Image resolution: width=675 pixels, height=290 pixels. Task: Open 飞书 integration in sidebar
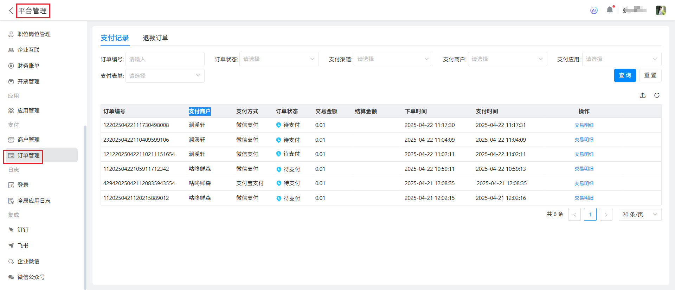click(23, 245)
